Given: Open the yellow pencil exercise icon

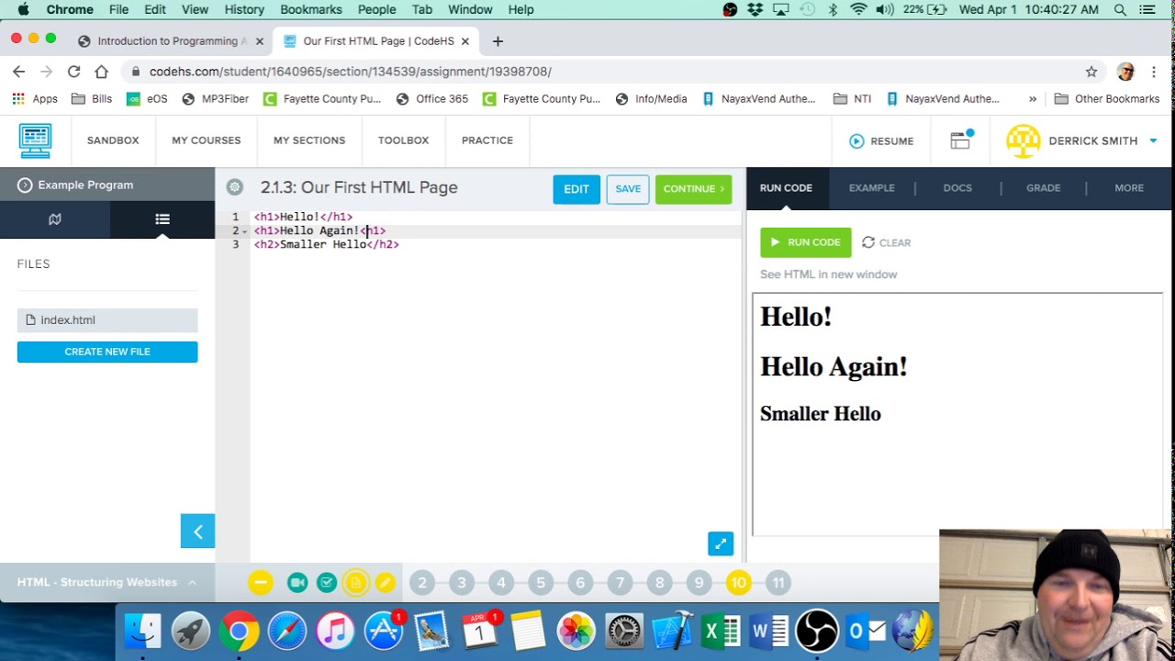Looking at the screenshot, I should point(386,582).
